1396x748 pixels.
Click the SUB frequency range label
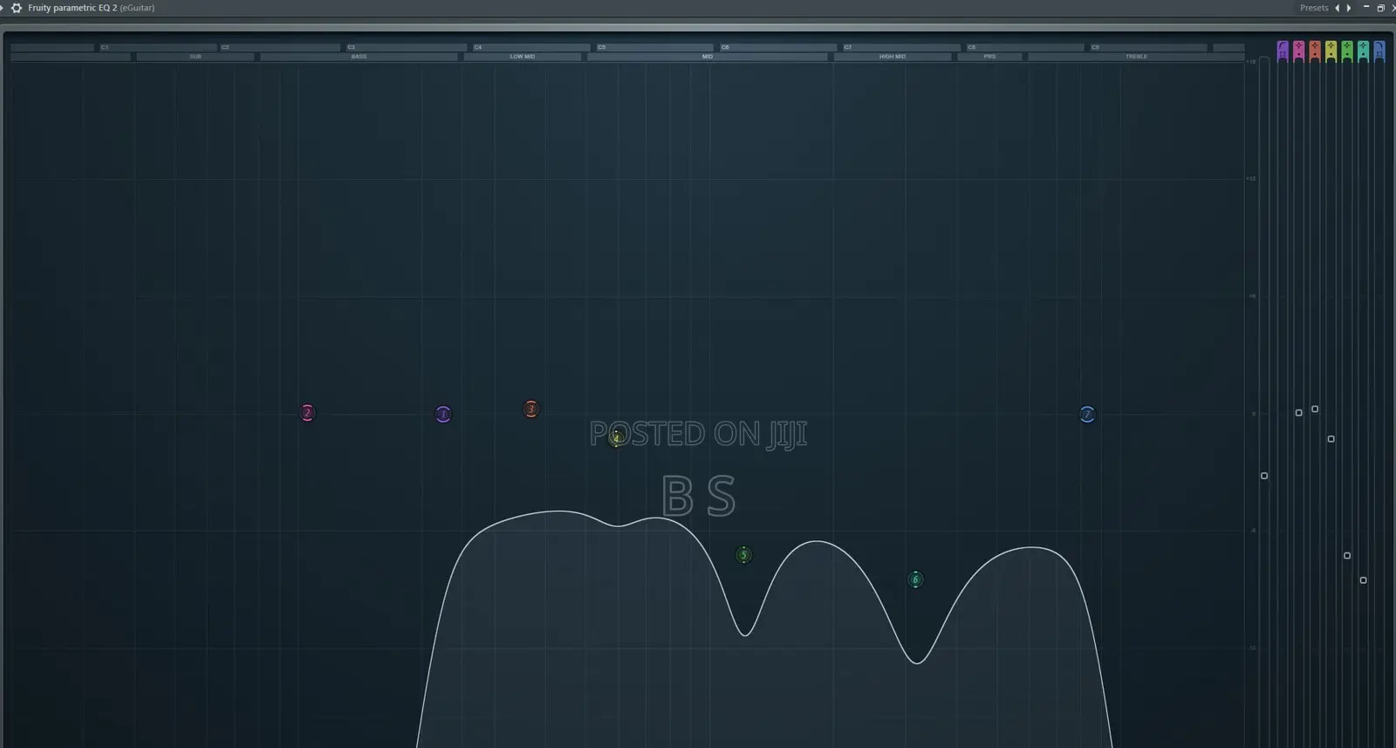[x=195, y=57]
